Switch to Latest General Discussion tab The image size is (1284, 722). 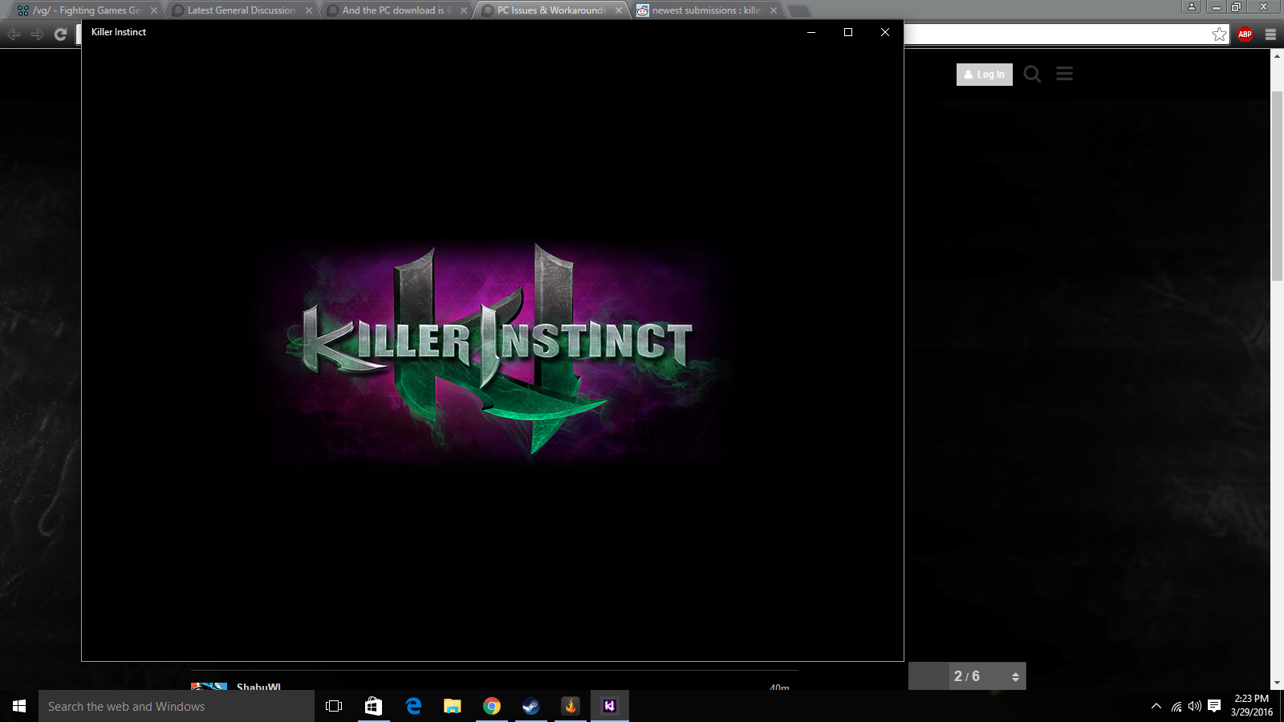[x=241, y=10]
